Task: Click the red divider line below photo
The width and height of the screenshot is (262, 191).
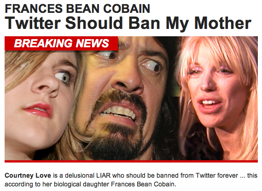Action: tap(131, 161)
